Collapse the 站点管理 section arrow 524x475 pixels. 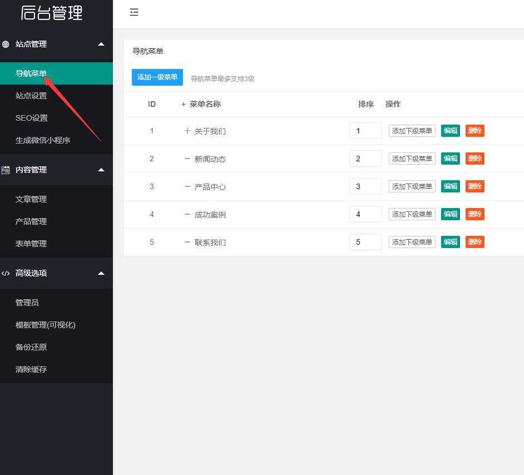[101, 44]
